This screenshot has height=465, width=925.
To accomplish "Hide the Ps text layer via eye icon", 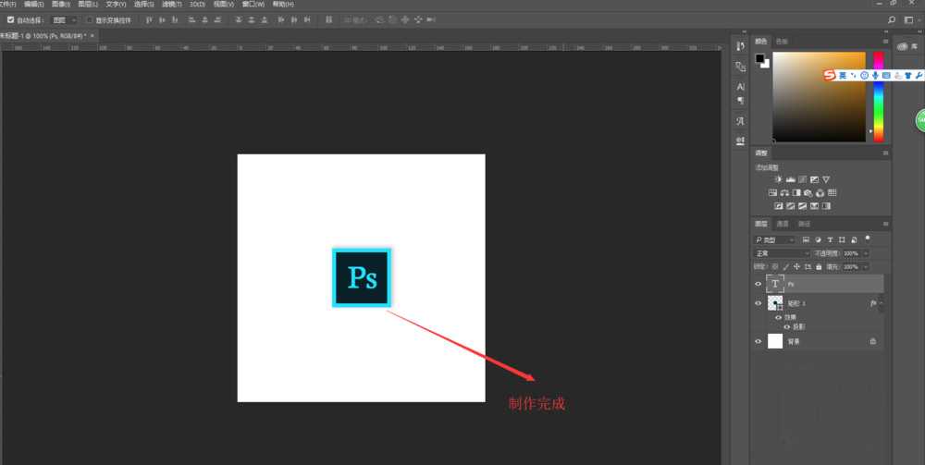I will point(758,284).
